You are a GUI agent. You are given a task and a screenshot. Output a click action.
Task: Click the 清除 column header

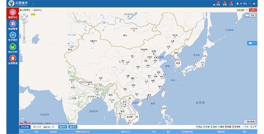tap(244, 132)
